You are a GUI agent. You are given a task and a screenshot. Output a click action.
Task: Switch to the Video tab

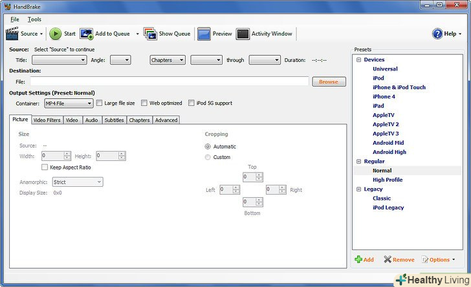[72, 120]
